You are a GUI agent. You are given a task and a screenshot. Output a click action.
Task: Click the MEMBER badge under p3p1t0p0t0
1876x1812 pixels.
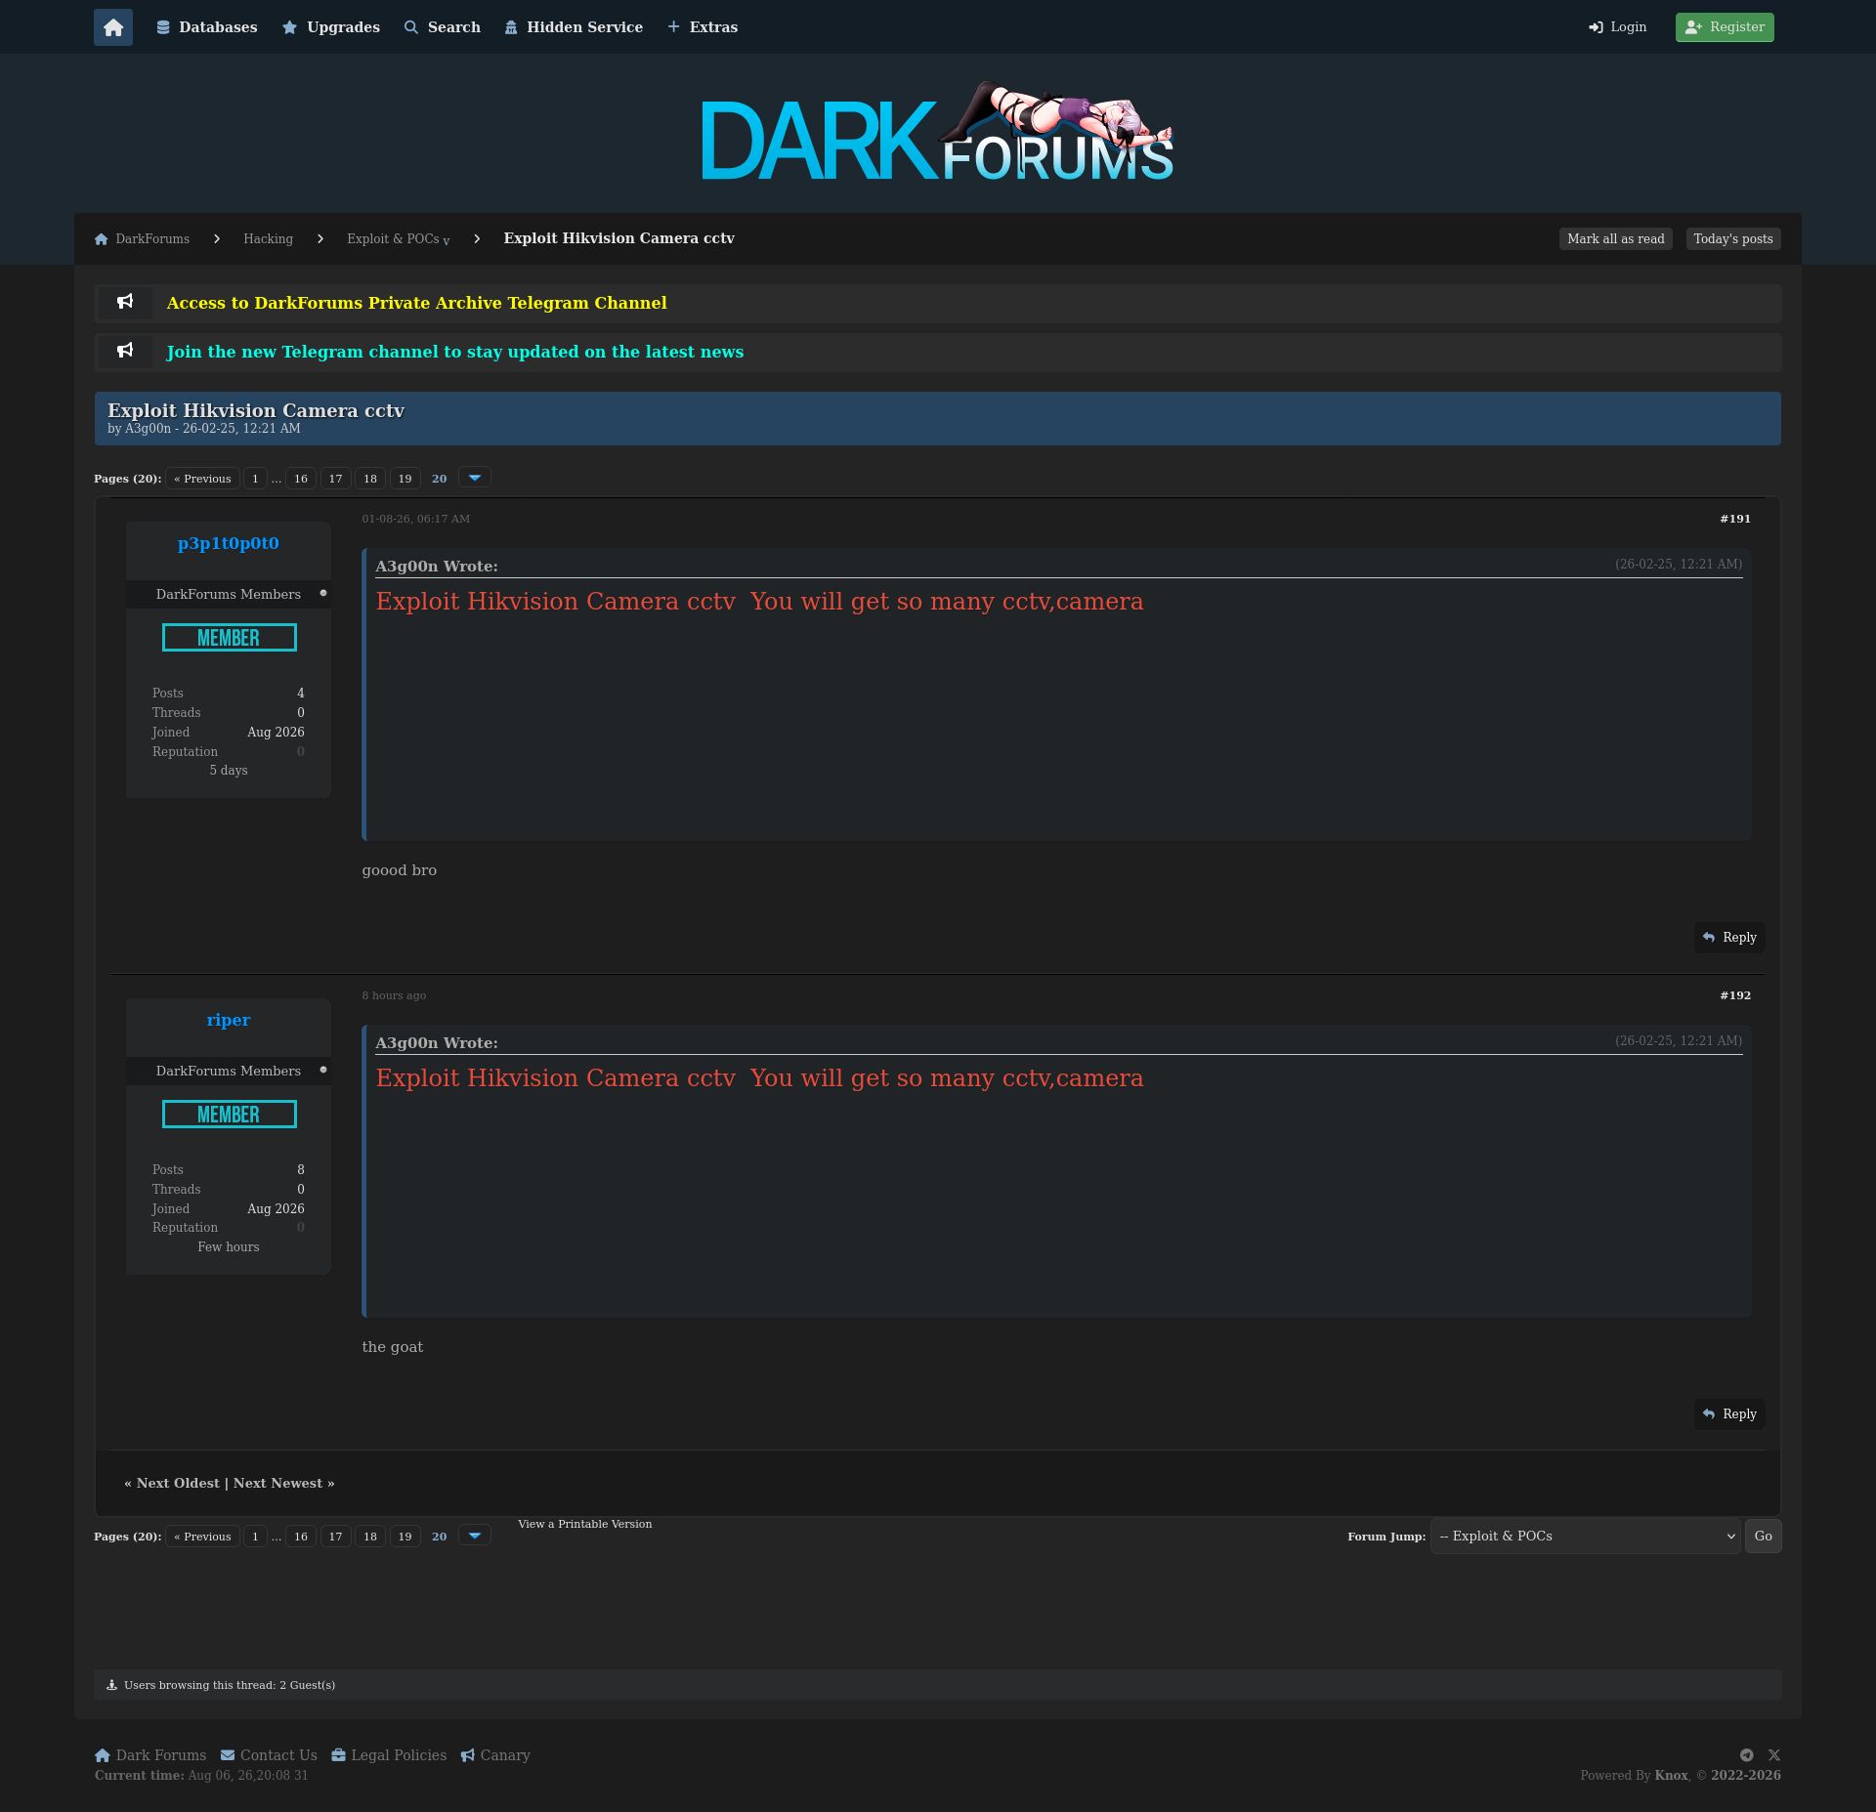[229, 638]
